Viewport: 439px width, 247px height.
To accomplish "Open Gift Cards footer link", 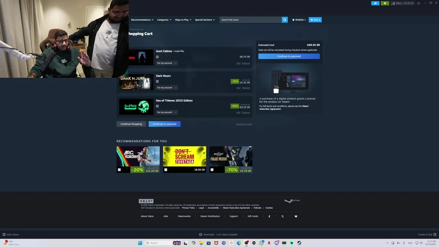I will [253, 216].
